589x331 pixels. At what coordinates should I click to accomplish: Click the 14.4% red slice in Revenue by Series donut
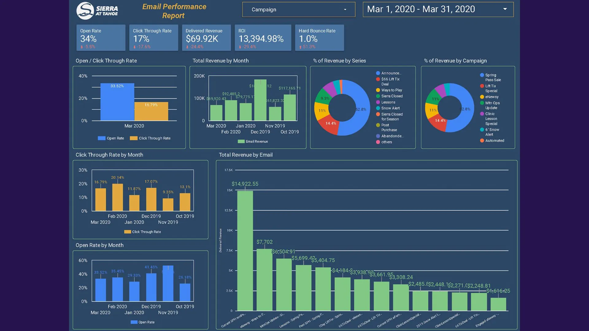330,124
